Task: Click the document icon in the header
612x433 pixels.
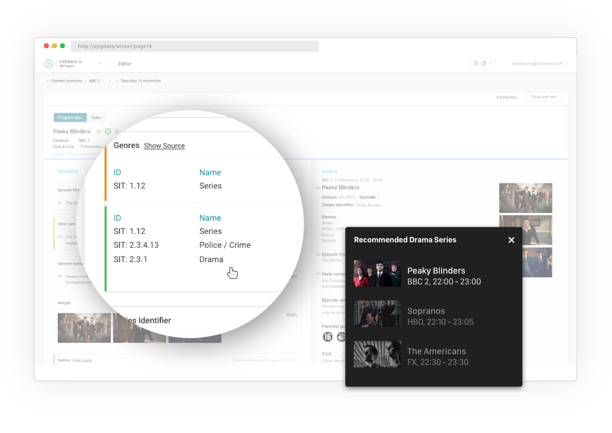Action: coord(476,63)
